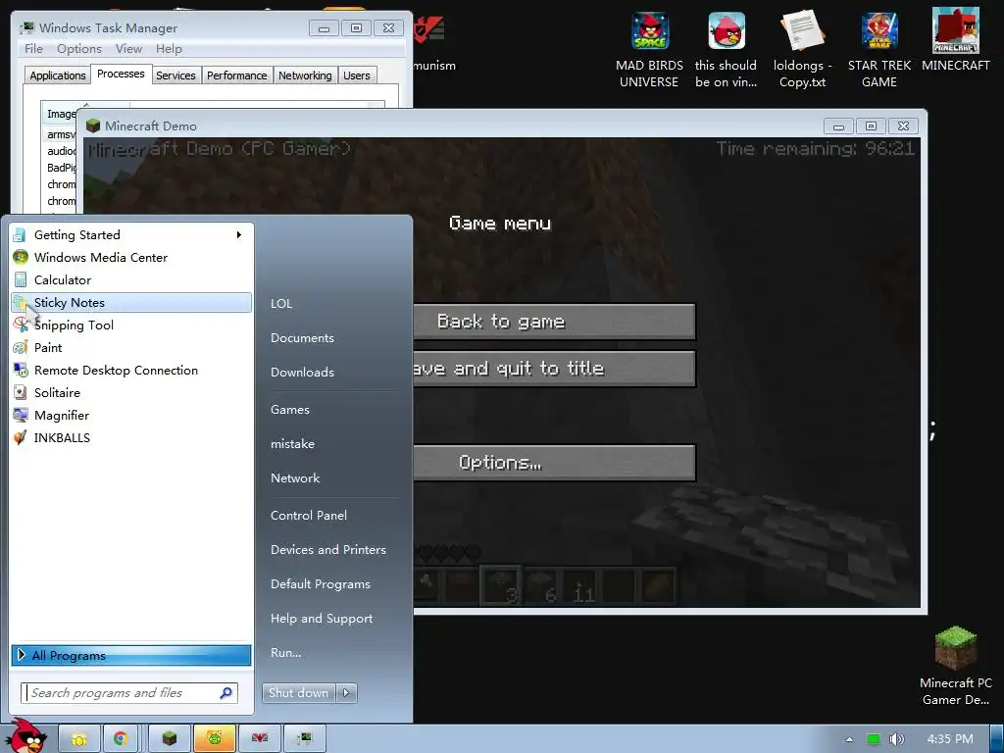The width and height of the screenshot is (1004, 753).
Task: Open Default Programs
Action: pyautogui.click(x=321, y=584)
